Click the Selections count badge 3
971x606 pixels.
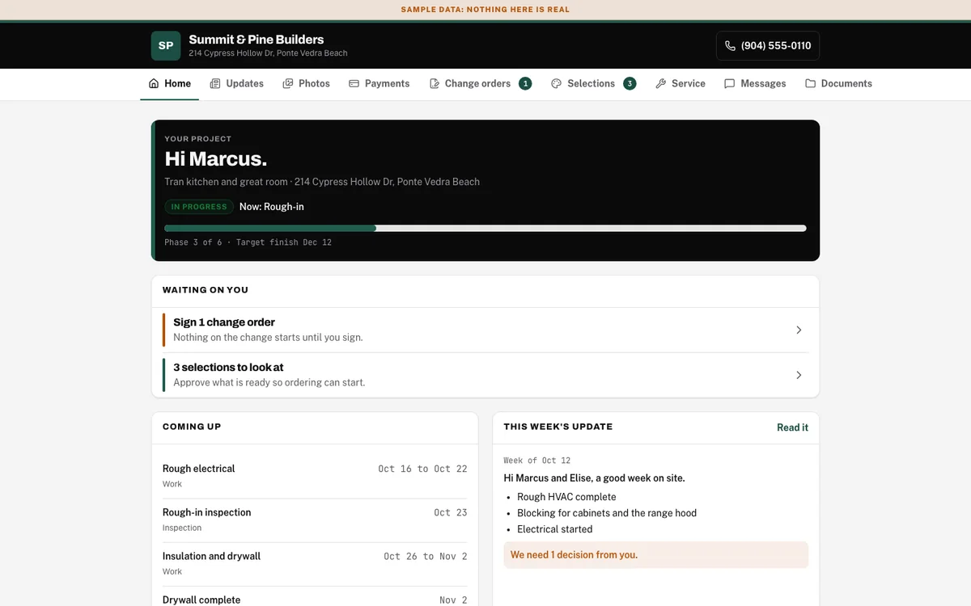pyautogui.click(x=630, y=83)
